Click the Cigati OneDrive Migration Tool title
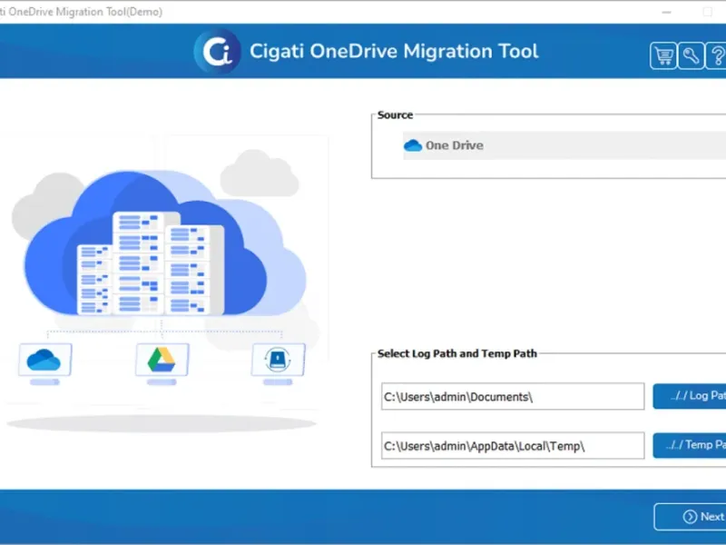Viewport: 726px width, 545px height. point(394,51)
